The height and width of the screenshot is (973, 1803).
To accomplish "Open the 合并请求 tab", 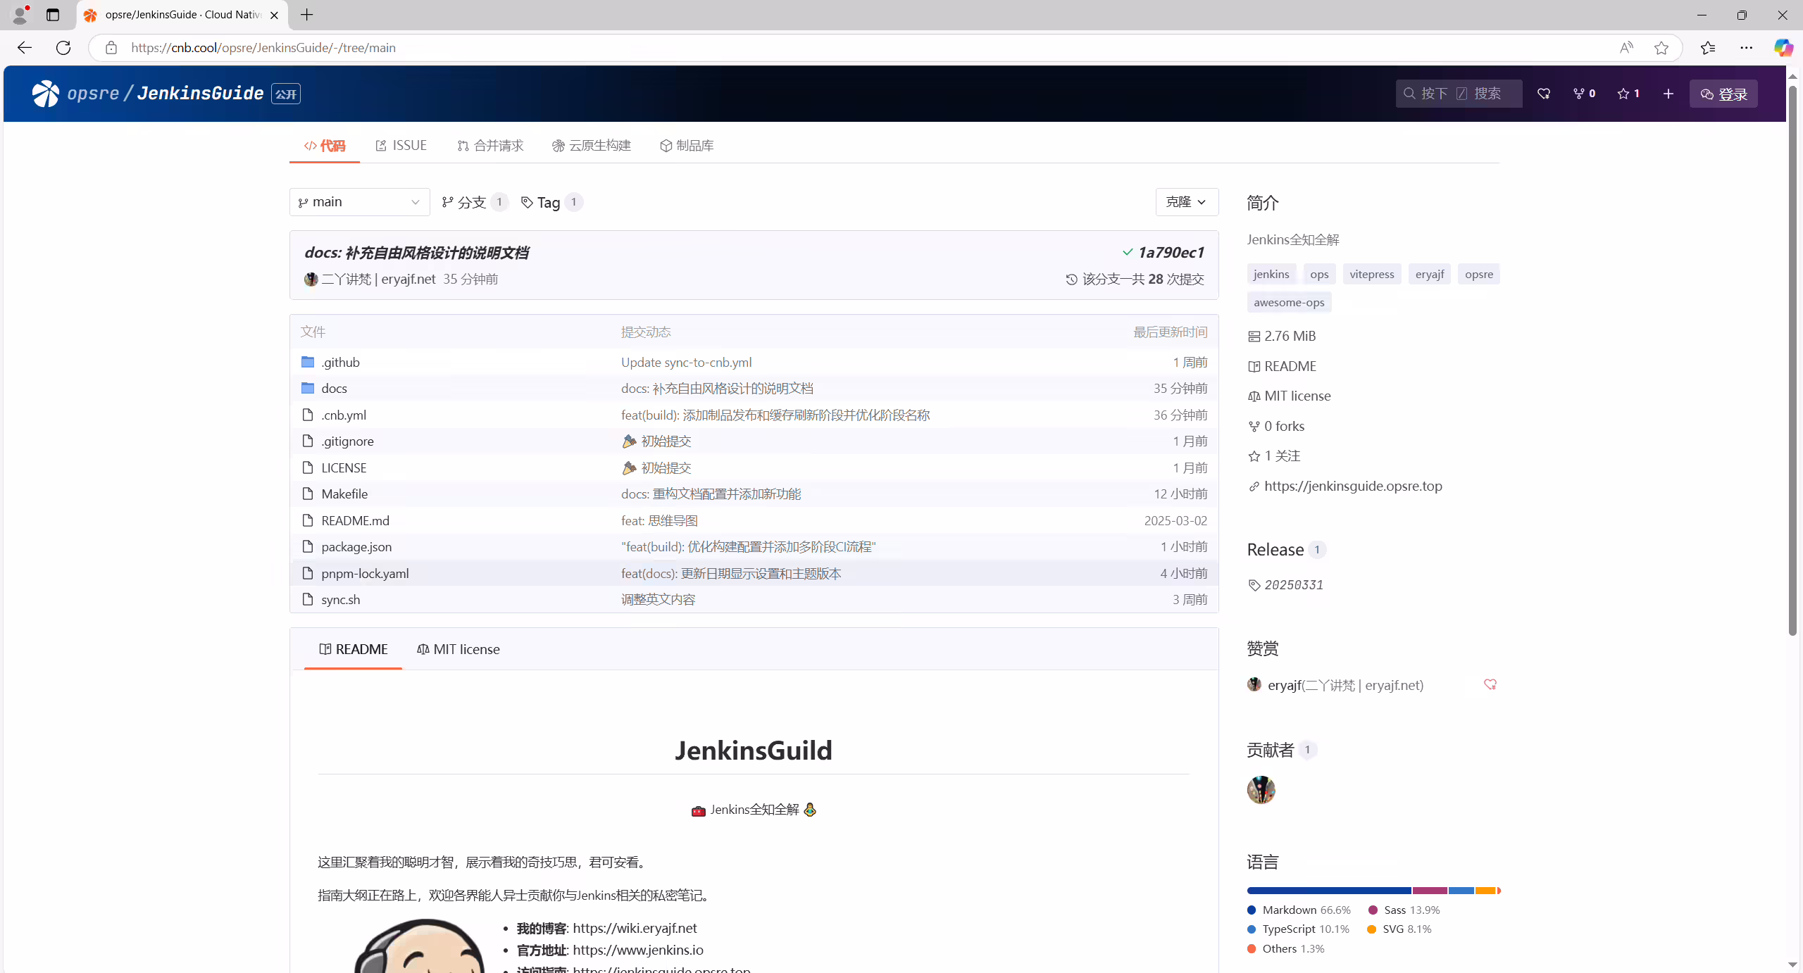I will tap(490, 146).
